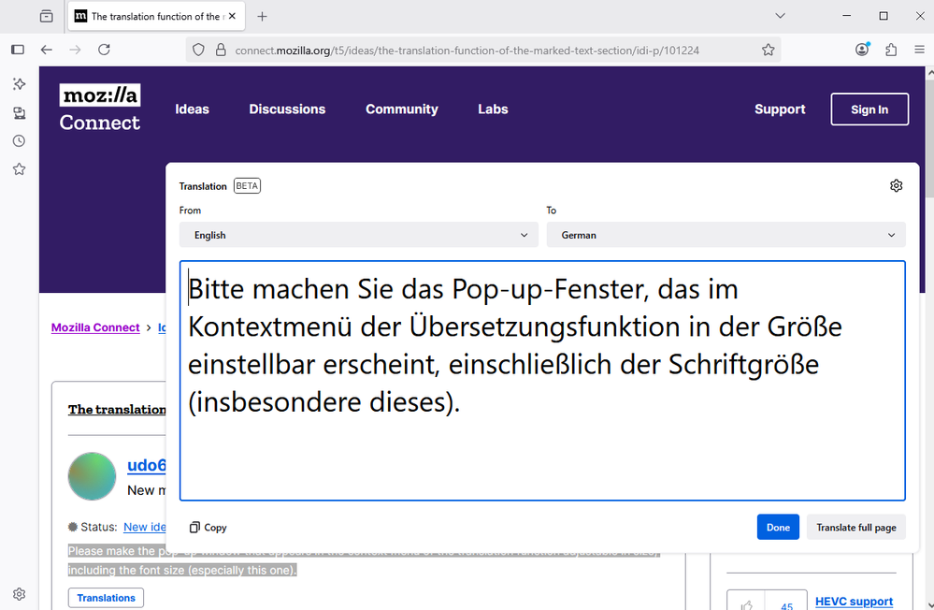Open the application hamburger menu
Screen dimensions: 934x610
[919, 50]
